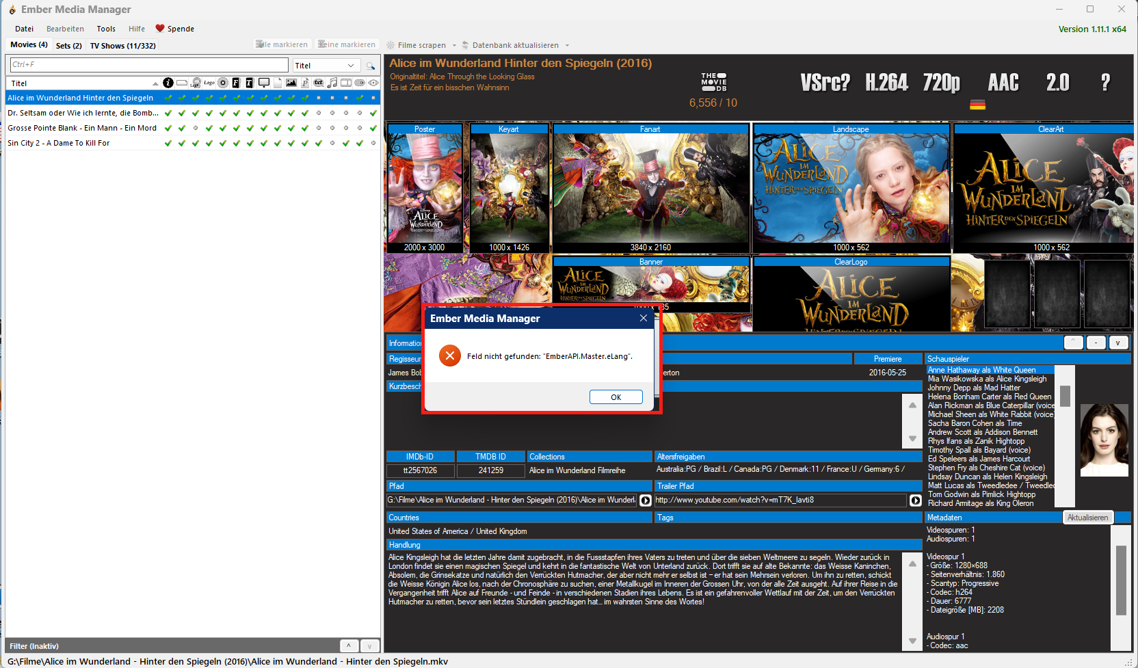Click the Metadaten panel scrollbar thumb
1138x668 pixels.
pyautogui.click(x=1121, y=580)
